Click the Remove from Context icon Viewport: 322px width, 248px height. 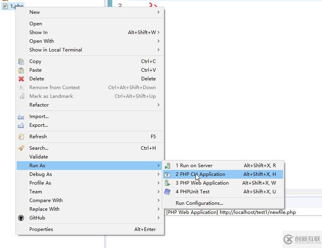pyautogui.click(x=21, y=88)
